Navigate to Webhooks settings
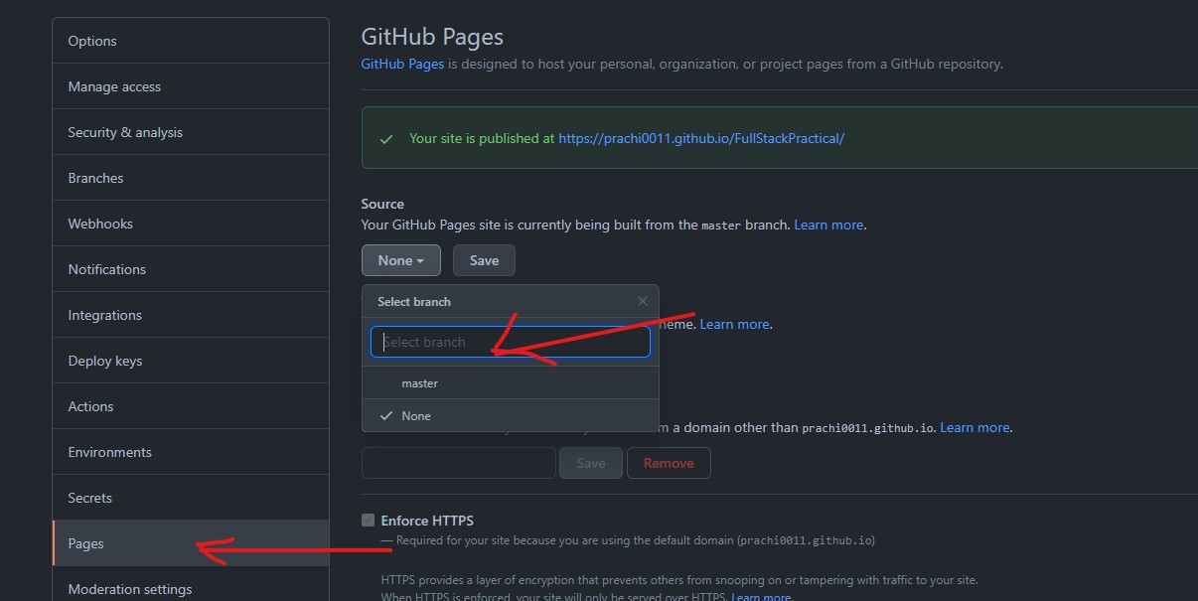Screen dimensions: 1198x601 pos(191,224)
